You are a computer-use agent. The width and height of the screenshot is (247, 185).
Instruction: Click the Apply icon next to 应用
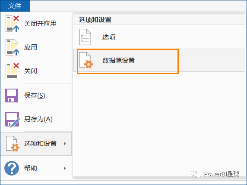click(12, 47)
